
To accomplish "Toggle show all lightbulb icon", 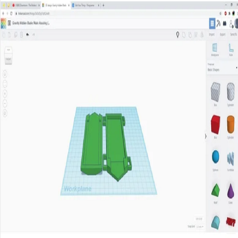I will pyautogui.click(x=178, y=35).
